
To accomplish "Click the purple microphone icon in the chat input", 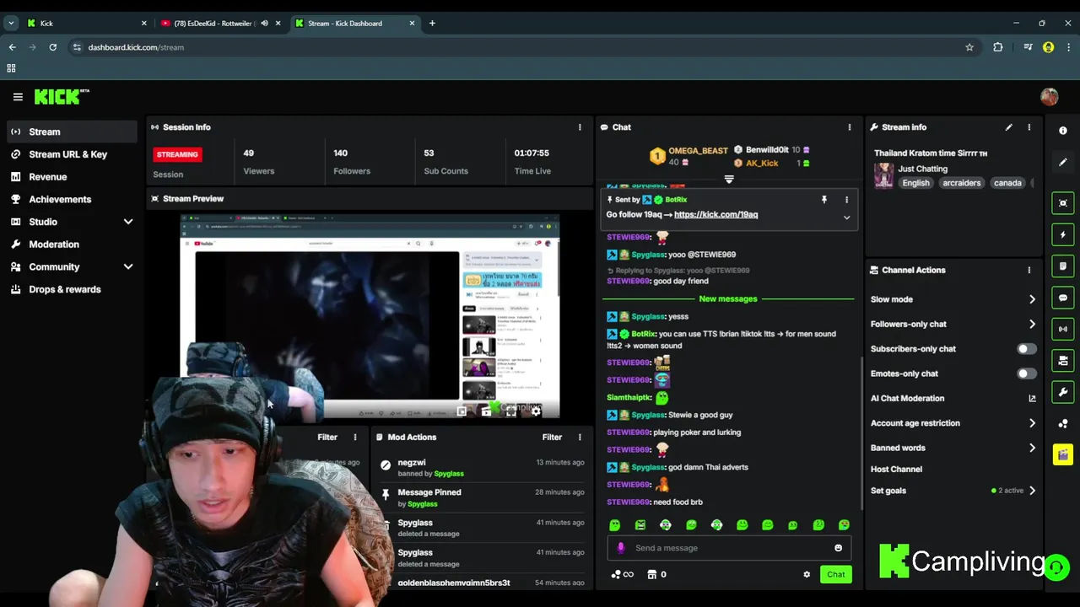I will click(x=621, y=548).
